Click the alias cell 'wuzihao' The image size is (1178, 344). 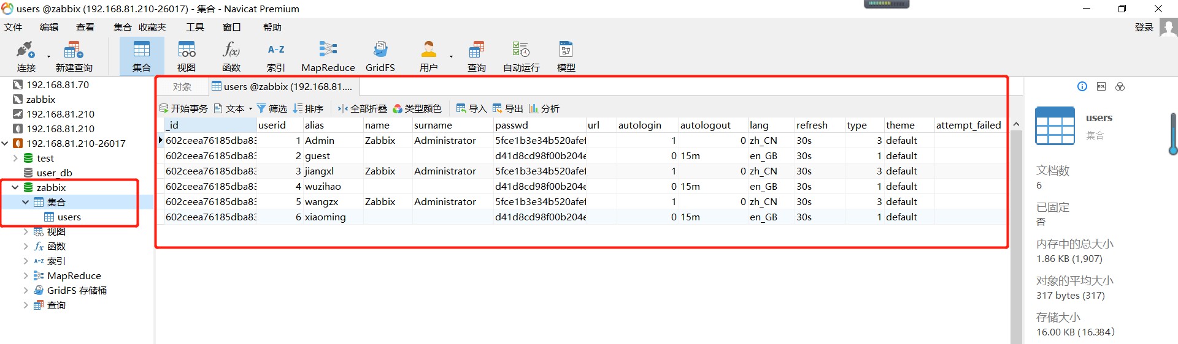pyautogui.click(x=332, y=186)
